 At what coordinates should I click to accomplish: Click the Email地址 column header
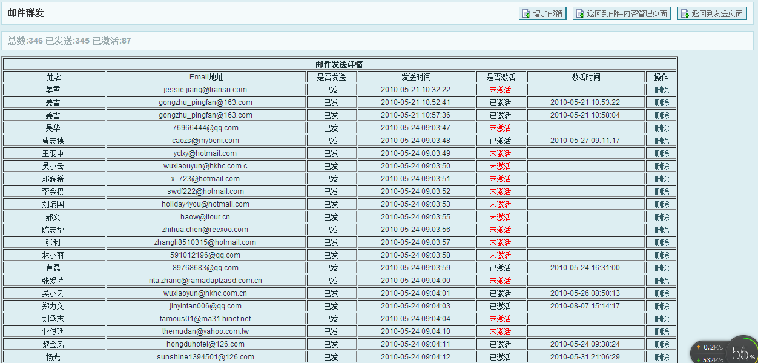pyautogui.click(x=206, y=77)
